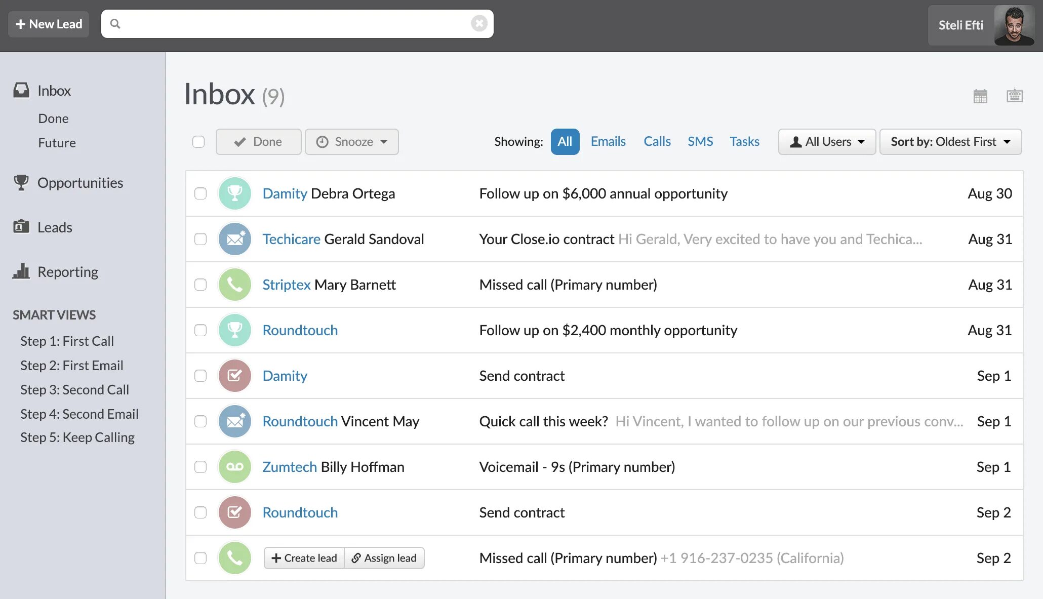Screen dimensions: 1043x599
Task: Switch to the Tasks tab filter
Action: coord(744,141)
